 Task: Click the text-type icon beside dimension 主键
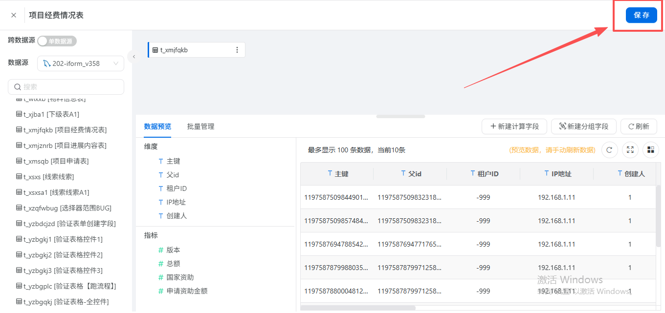point(161,161)
